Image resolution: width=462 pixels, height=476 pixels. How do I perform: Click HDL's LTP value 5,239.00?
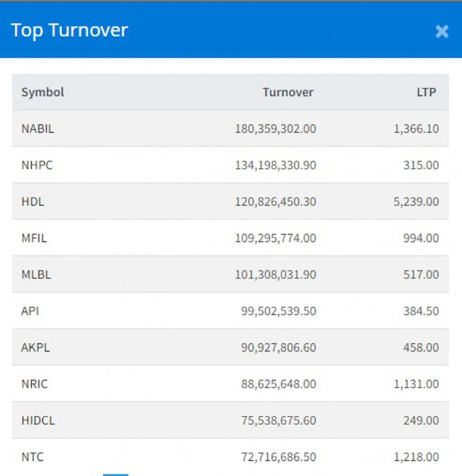point(416,202)
